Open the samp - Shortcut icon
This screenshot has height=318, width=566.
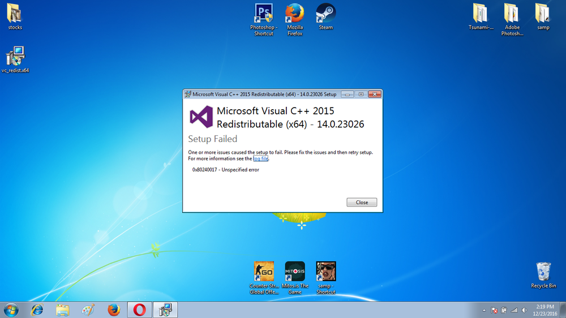pyautogui.click(x=325, y=278)
